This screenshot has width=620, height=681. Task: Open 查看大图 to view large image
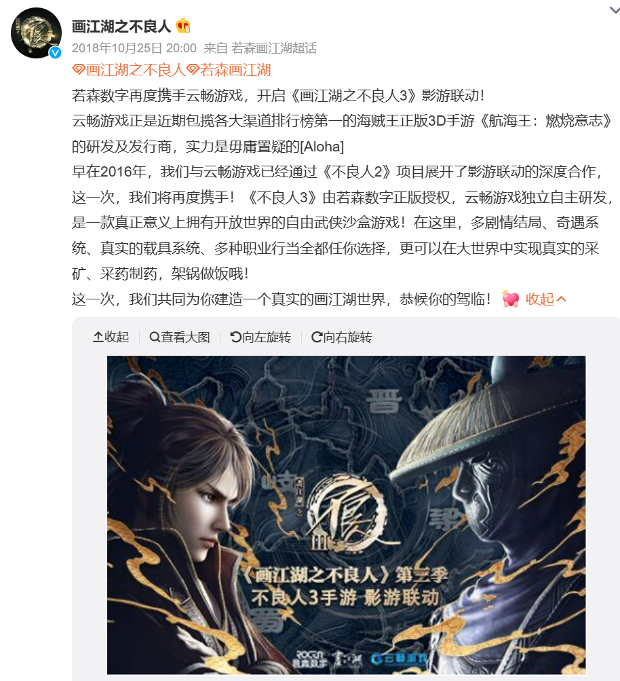[x=180, y=337]
